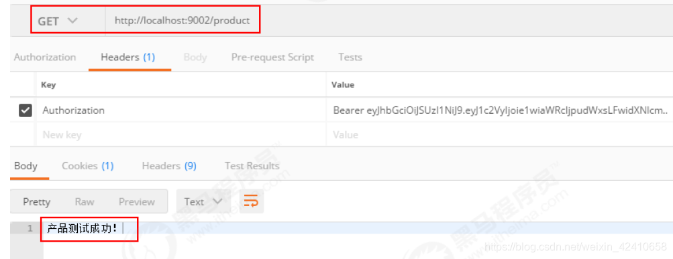Click line 1 of the response body
Viewport: 673px width, 259px height.
[x=358, y=228]
